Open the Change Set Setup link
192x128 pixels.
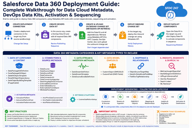[21, 43]
